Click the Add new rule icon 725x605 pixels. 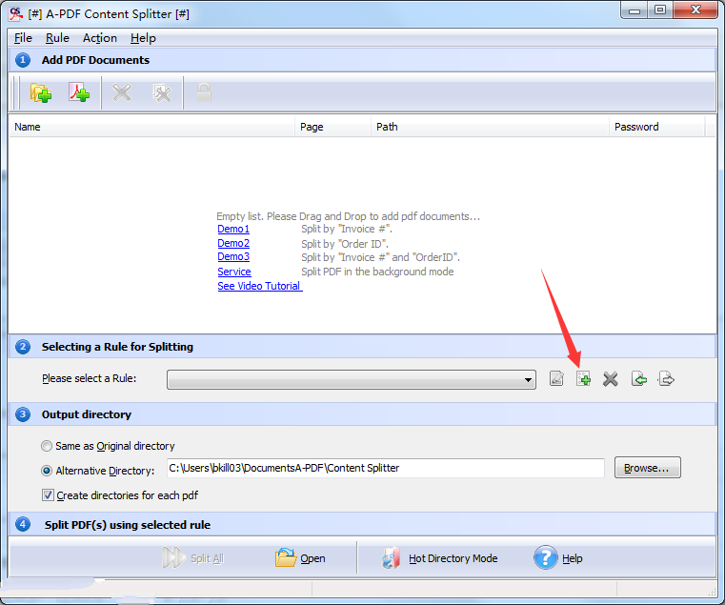click(583, 379)
